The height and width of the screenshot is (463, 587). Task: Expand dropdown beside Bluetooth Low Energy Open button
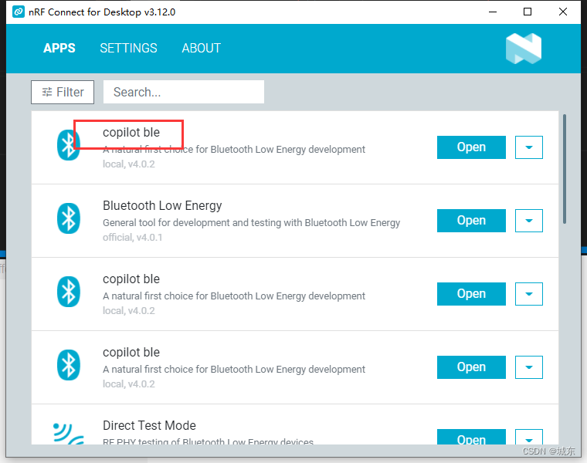coord(528,221)
